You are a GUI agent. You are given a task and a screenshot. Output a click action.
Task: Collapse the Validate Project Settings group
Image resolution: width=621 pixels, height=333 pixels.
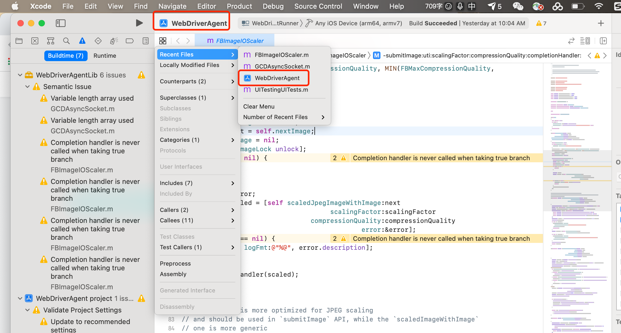pos(27,310)
